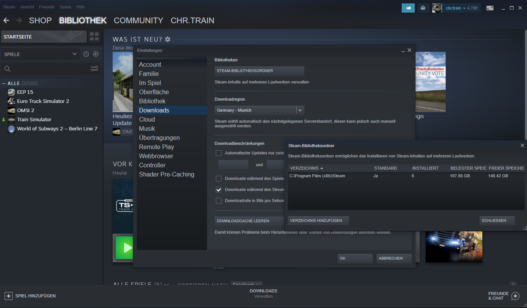Sort by the VERZEICHNIS column header
Viewport: 527px width, 308px height.
330,168
